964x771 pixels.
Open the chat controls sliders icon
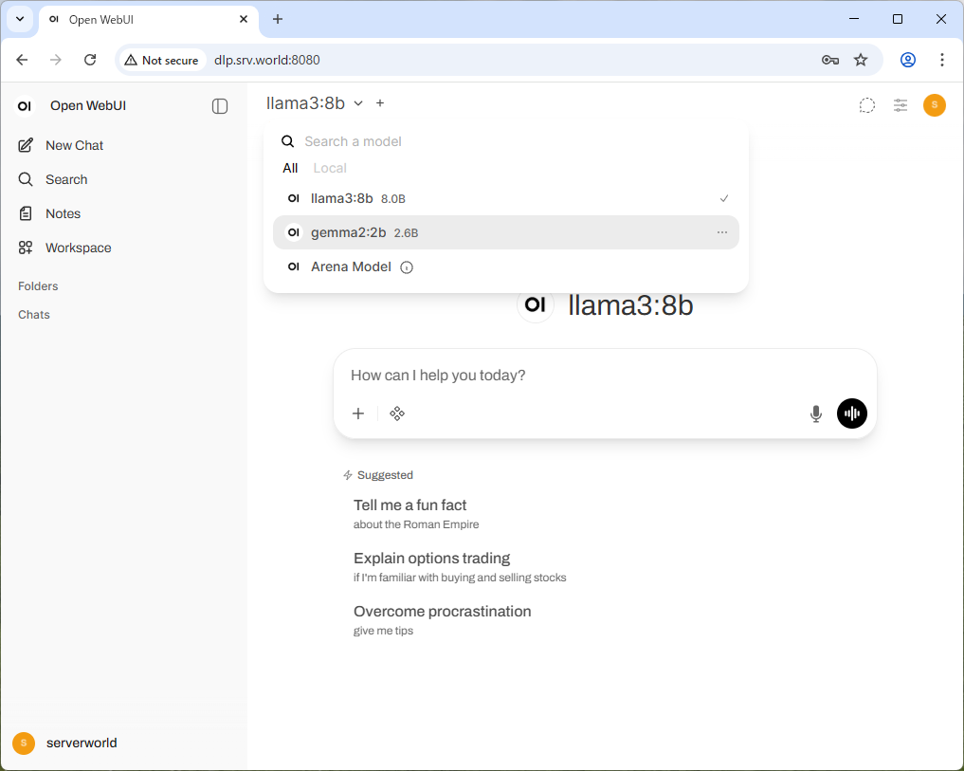[x=900, y=105]
